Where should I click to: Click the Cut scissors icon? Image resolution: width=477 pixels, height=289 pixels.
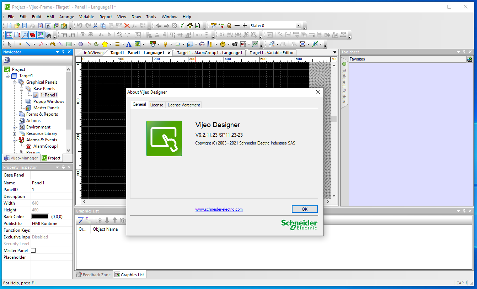(96, 26)
